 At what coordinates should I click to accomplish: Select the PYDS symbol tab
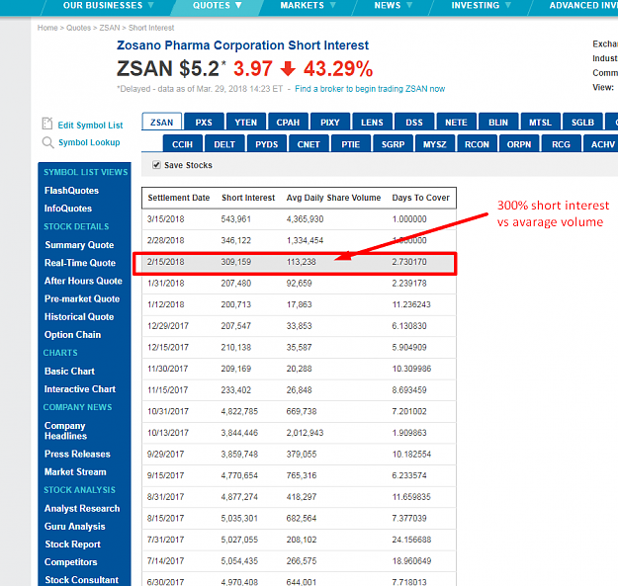coord(267,144)
